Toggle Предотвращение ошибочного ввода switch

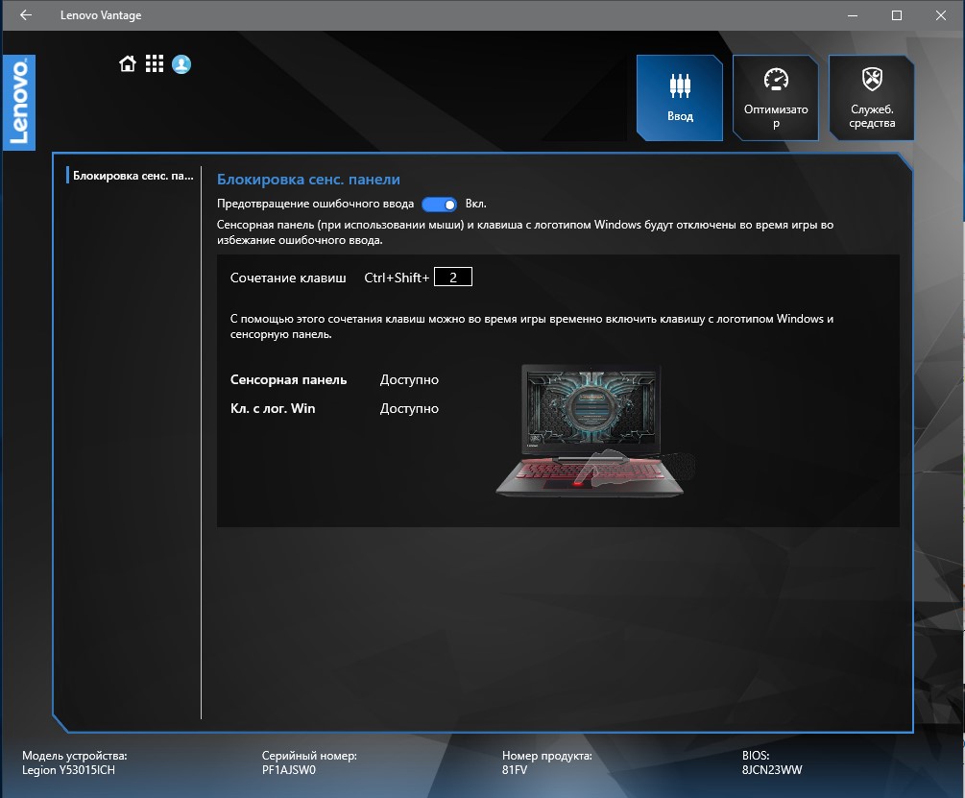(x=439, y=205)
